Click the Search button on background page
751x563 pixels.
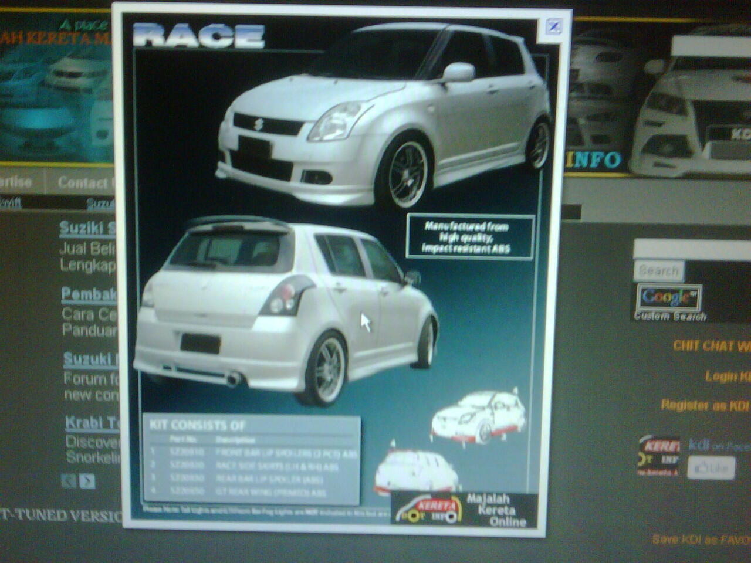[x=659, y=271]
